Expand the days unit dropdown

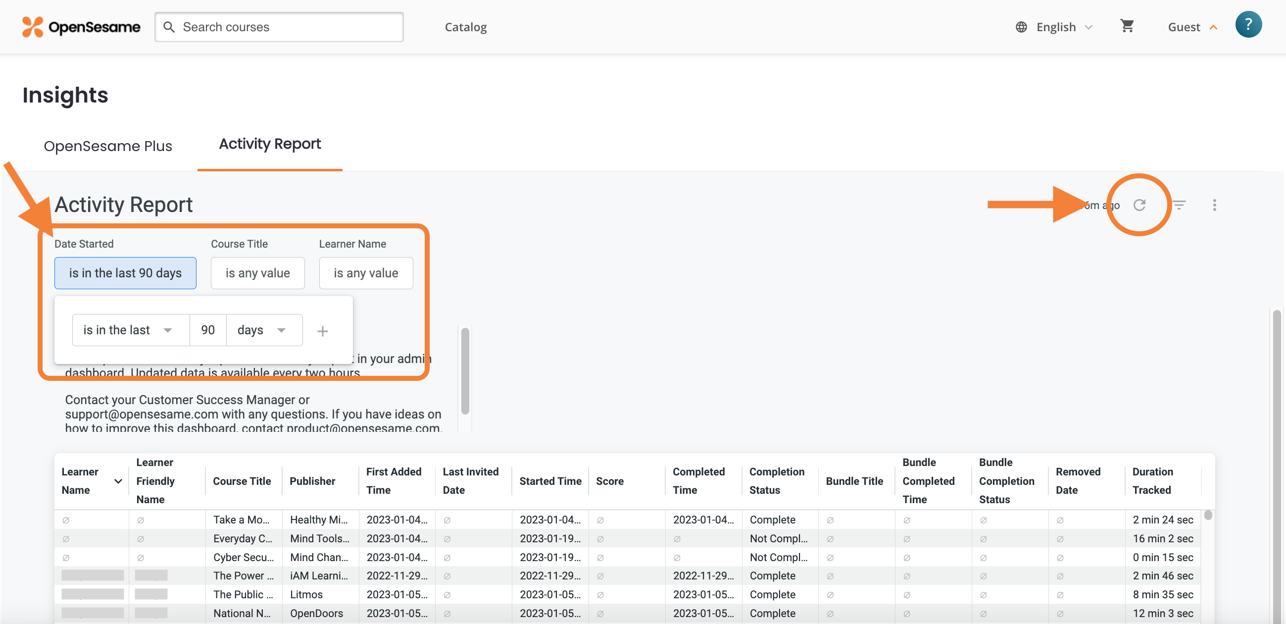[264, 330]
